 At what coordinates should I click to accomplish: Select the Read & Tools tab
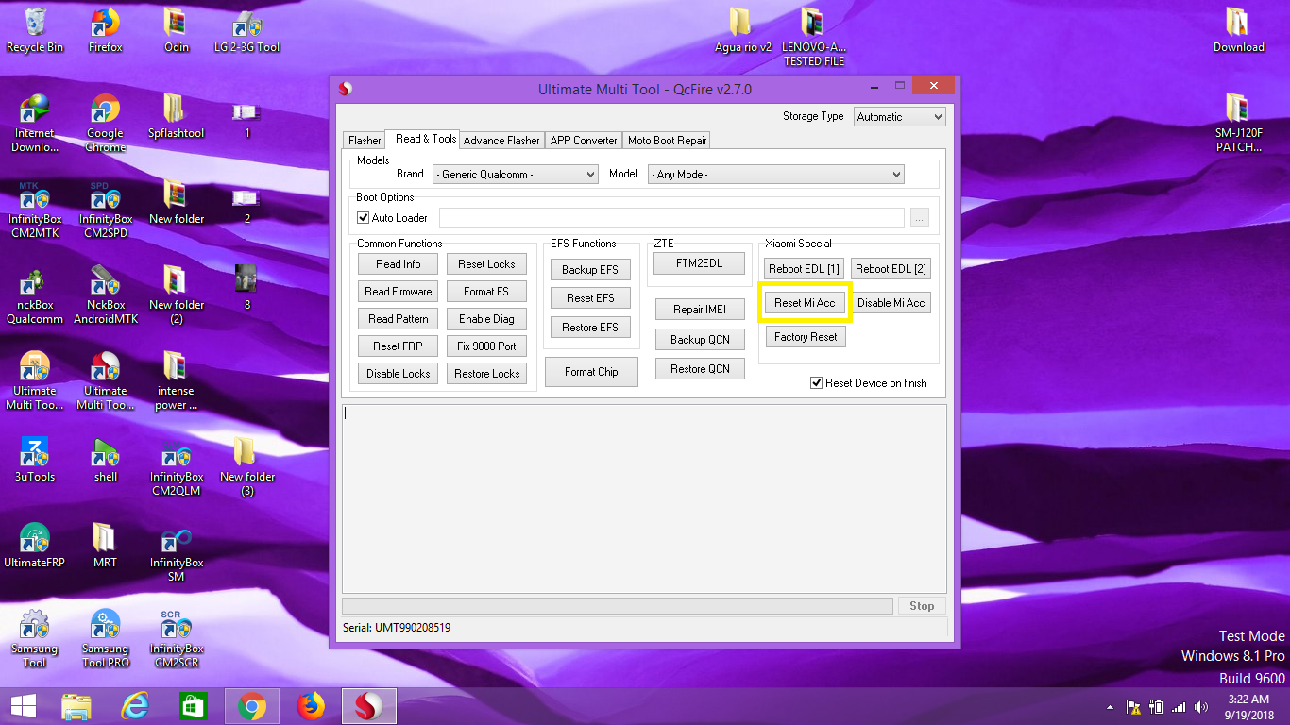[425, 139]
